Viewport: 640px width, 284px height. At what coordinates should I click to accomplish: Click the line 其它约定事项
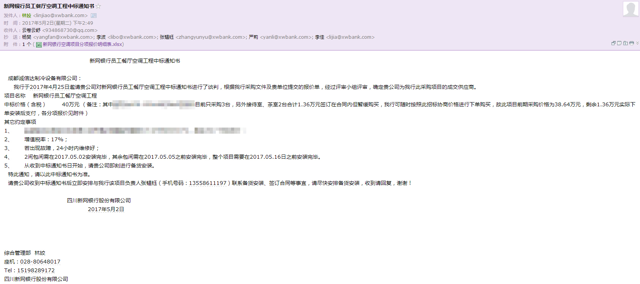pyautogui.click(x=20, y=122)
